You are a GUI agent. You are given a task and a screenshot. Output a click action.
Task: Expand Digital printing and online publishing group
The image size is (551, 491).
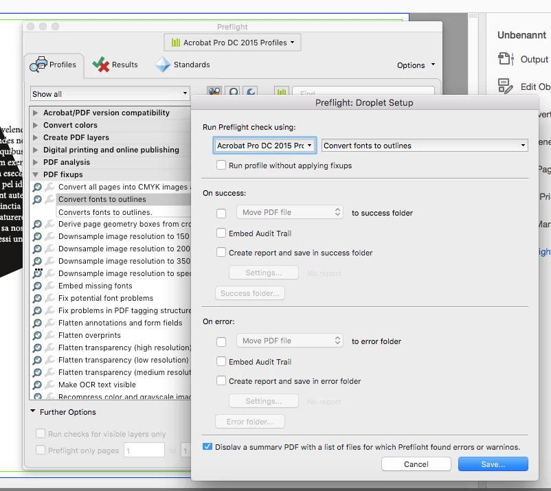tap(35, 150)
